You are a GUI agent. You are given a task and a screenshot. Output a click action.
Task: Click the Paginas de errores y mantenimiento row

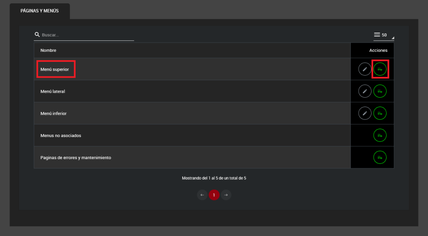(76, 158)
